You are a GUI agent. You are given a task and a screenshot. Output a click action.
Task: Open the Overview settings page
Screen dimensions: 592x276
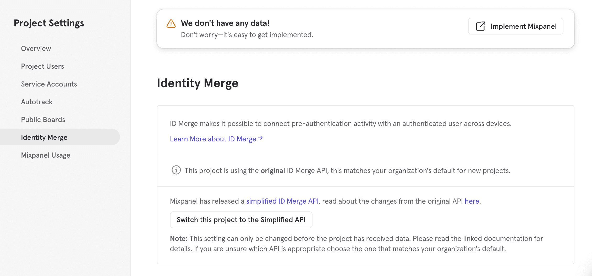[36, 49]
